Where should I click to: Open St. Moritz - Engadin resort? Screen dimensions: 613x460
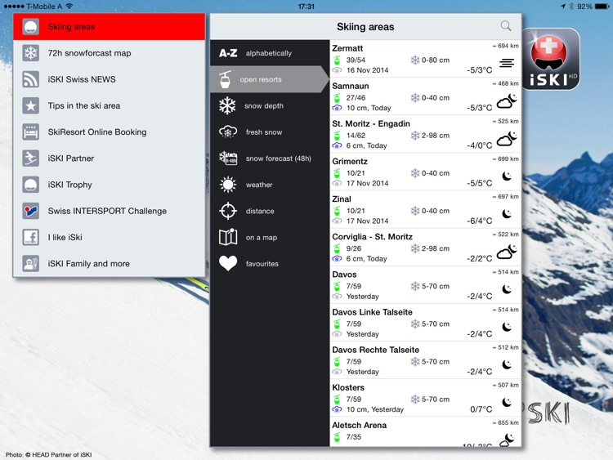pos(425,134)
